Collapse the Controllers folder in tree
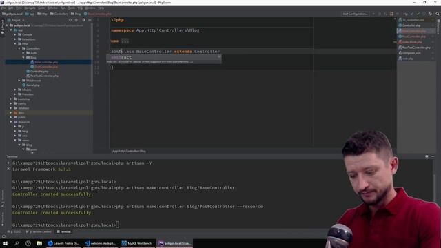The image size is (441, 248). [19, 48]
